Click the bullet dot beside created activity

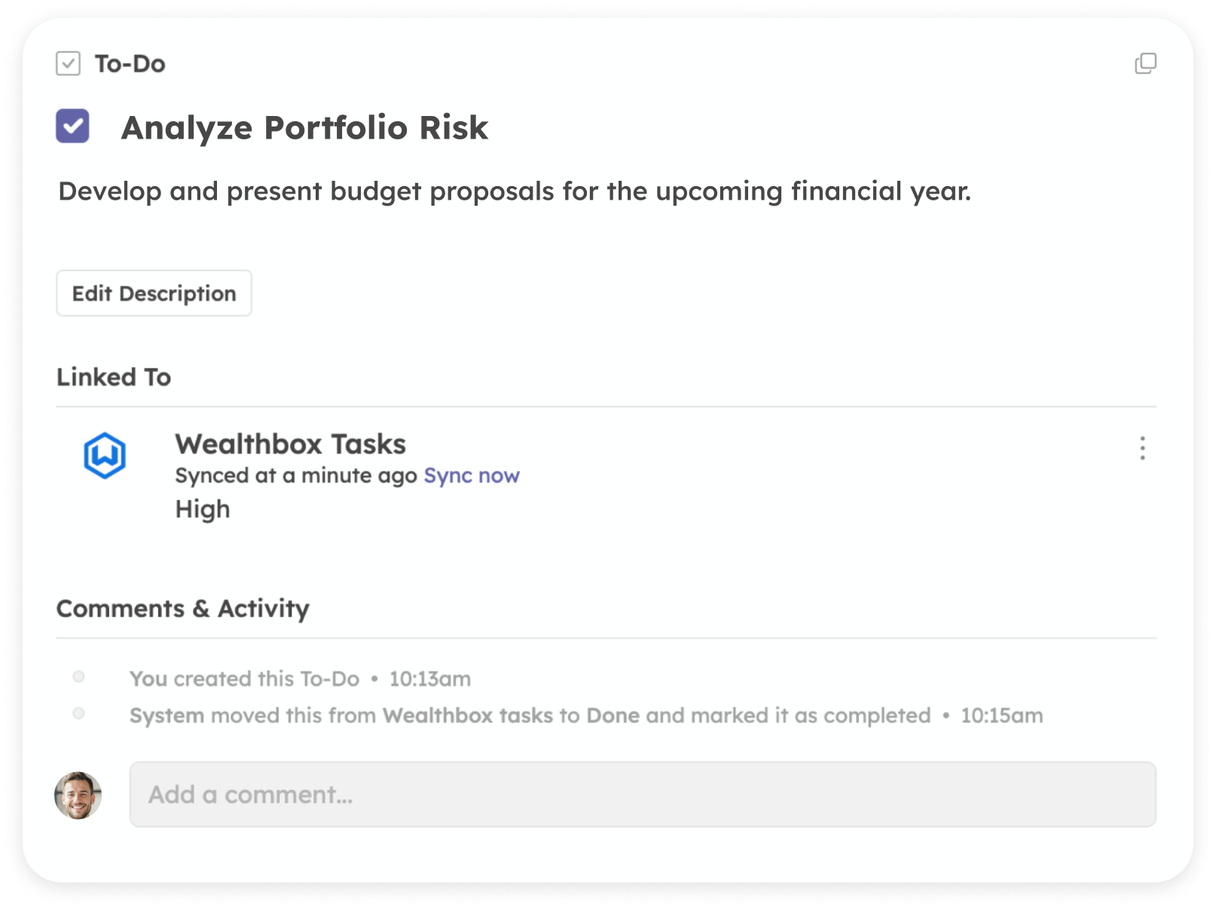click(78, 676)
